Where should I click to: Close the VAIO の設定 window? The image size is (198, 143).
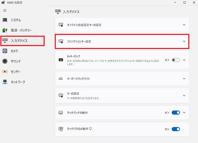click(x=194, y=3)
